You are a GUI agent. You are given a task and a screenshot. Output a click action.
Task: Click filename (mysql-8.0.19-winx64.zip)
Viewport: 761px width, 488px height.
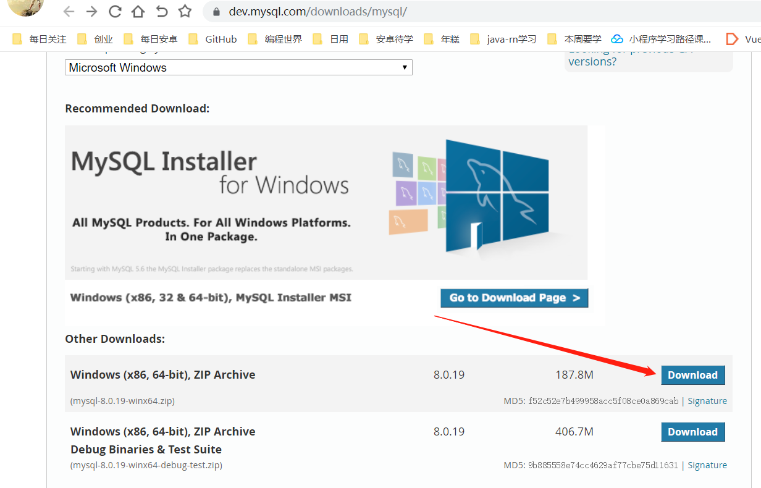[122, 401]
